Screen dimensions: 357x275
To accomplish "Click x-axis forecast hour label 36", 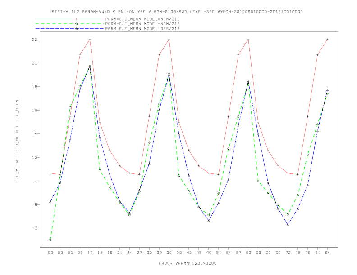I will click(x=169, y=253).
